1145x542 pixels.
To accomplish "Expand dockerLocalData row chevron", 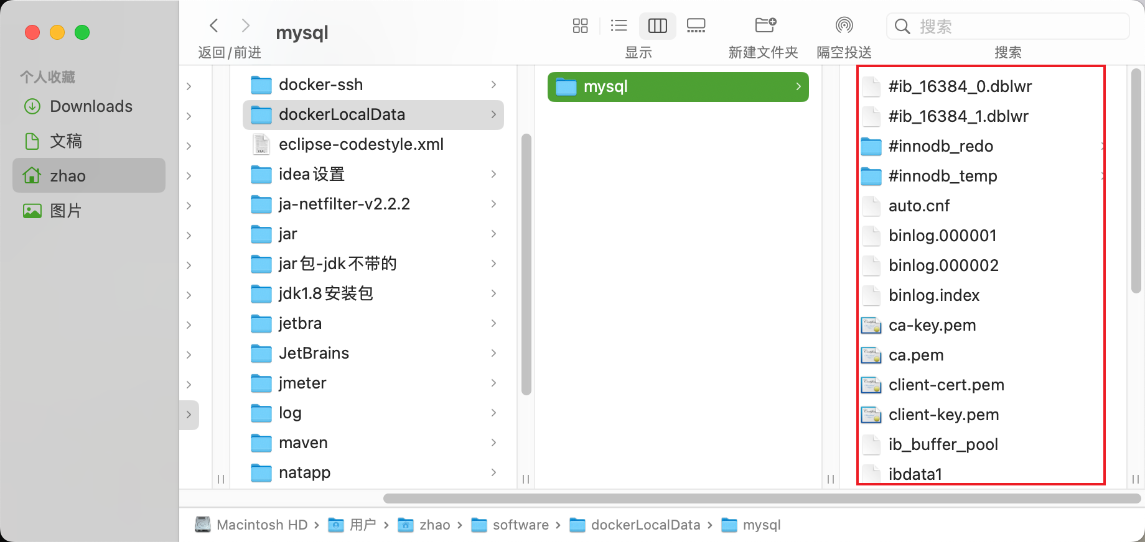I will click(x=493, y=114).
